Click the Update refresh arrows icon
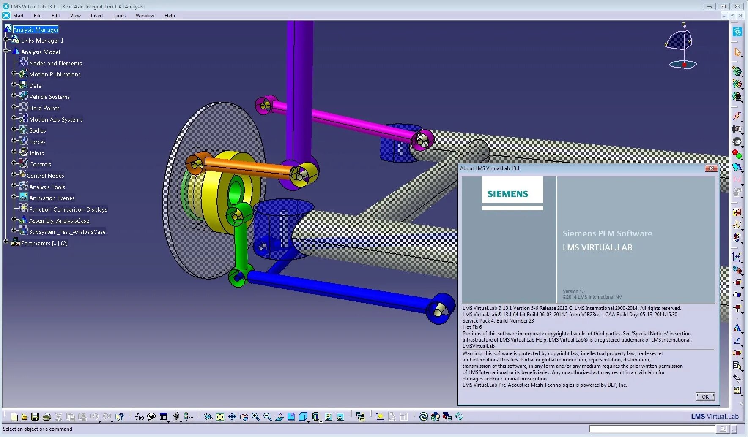Viewport: 748px width, 437px height. click(x=459, y=417)
